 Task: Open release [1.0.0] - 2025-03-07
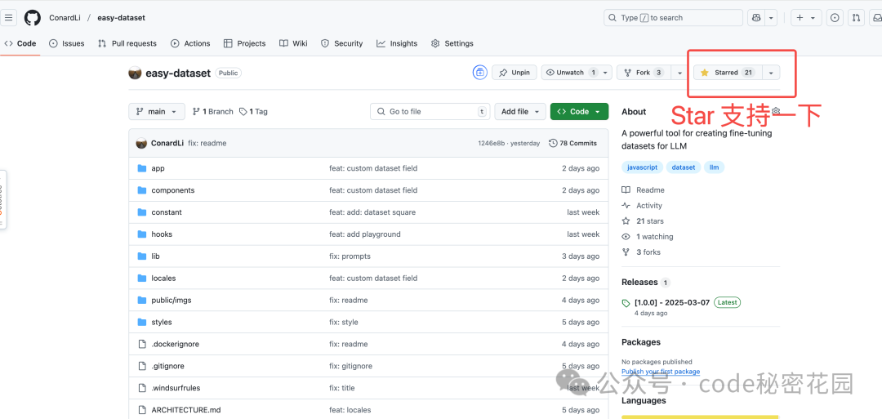tap(672, 302)
